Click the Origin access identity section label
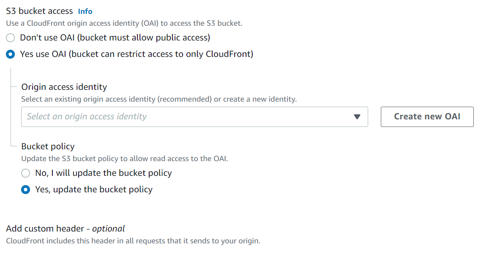The height and width of the screenshot is (256, 481). [64, 87]
